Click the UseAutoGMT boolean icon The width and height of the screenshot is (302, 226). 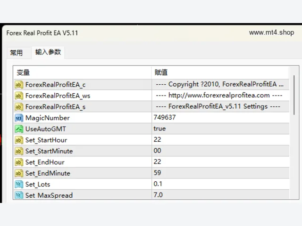tap(19, 129)
